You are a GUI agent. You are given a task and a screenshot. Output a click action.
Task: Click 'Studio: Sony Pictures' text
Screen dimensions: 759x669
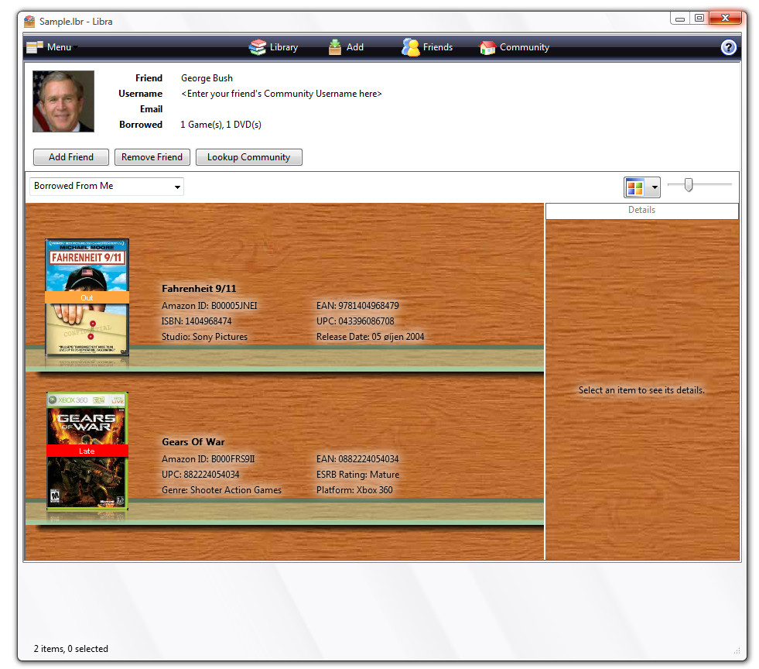tap(204, 337)
